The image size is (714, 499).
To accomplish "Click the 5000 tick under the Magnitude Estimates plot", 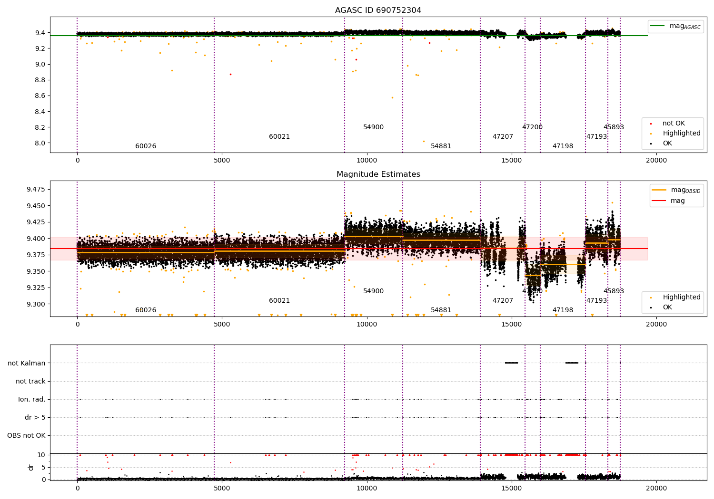I will point(222,325).
